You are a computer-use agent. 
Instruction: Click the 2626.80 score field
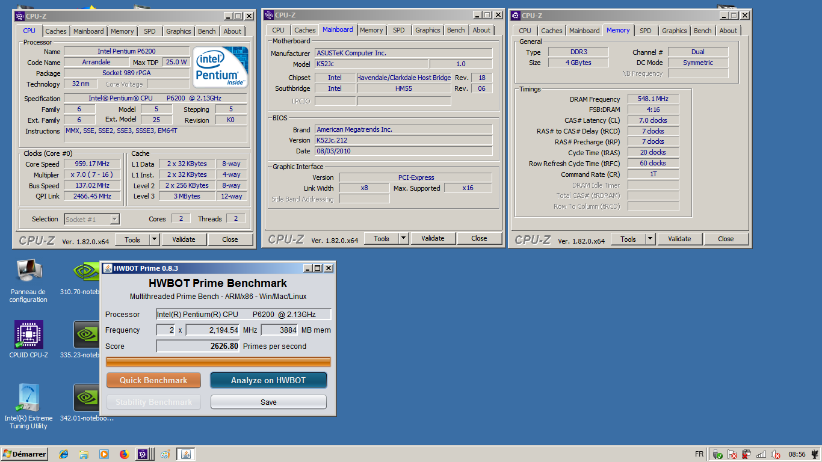tap(198, 346)
